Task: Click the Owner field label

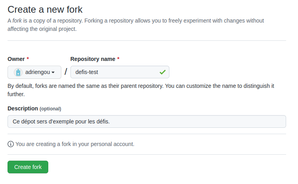Action: click(16, 59)
